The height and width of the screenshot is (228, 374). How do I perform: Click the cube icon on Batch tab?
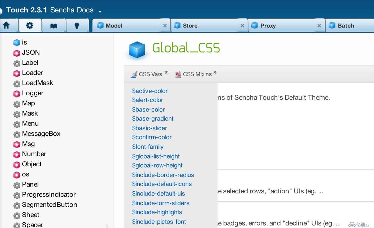[x=332, y=25]
